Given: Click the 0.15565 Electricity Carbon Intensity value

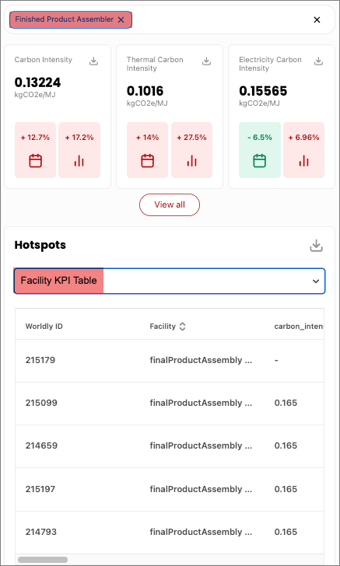Looking at the screenshot, I should coord(263,91).
